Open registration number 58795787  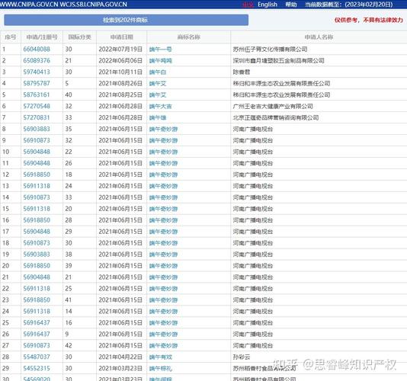tap(37, 83)
